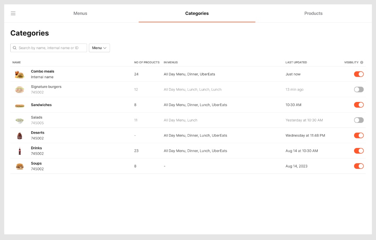The width and height of the screenshot is (376, 240).
Task: Open the Soups thumbnail image
Action: 20,166
